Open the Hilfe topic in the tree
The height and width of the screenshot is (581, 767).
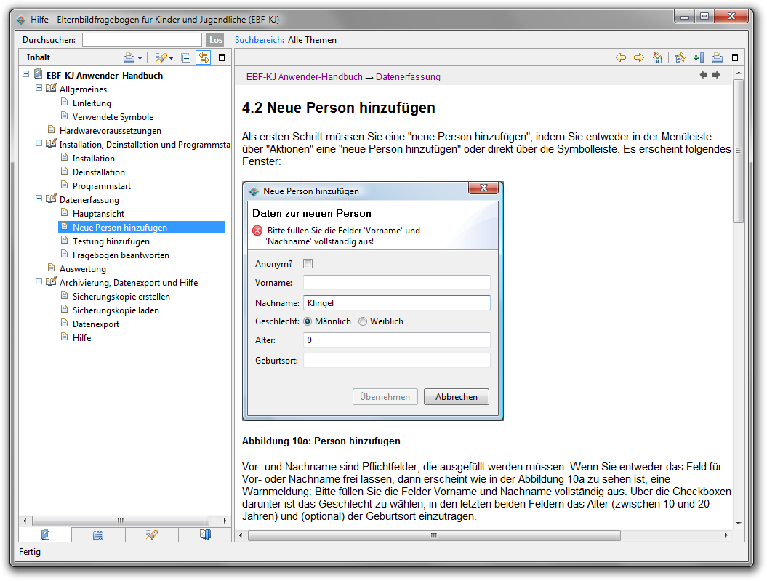81,338
